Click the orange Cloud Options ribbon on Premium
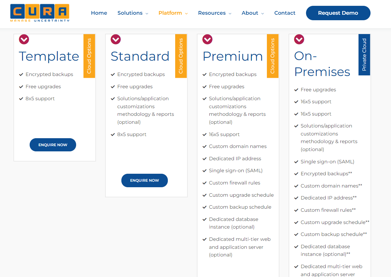Image resolution: width=391 pixels, height=277 pixels. (x=273, y=56)
